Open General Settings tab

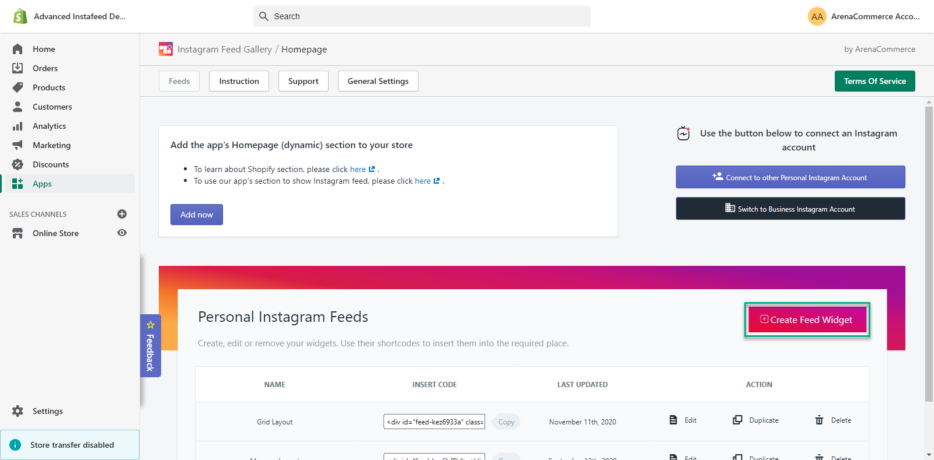coord(378,81)
